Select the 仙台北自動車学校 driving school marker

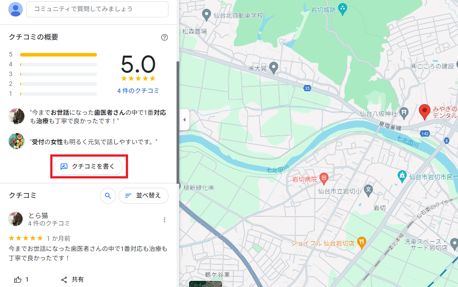(x=206, y=14)
